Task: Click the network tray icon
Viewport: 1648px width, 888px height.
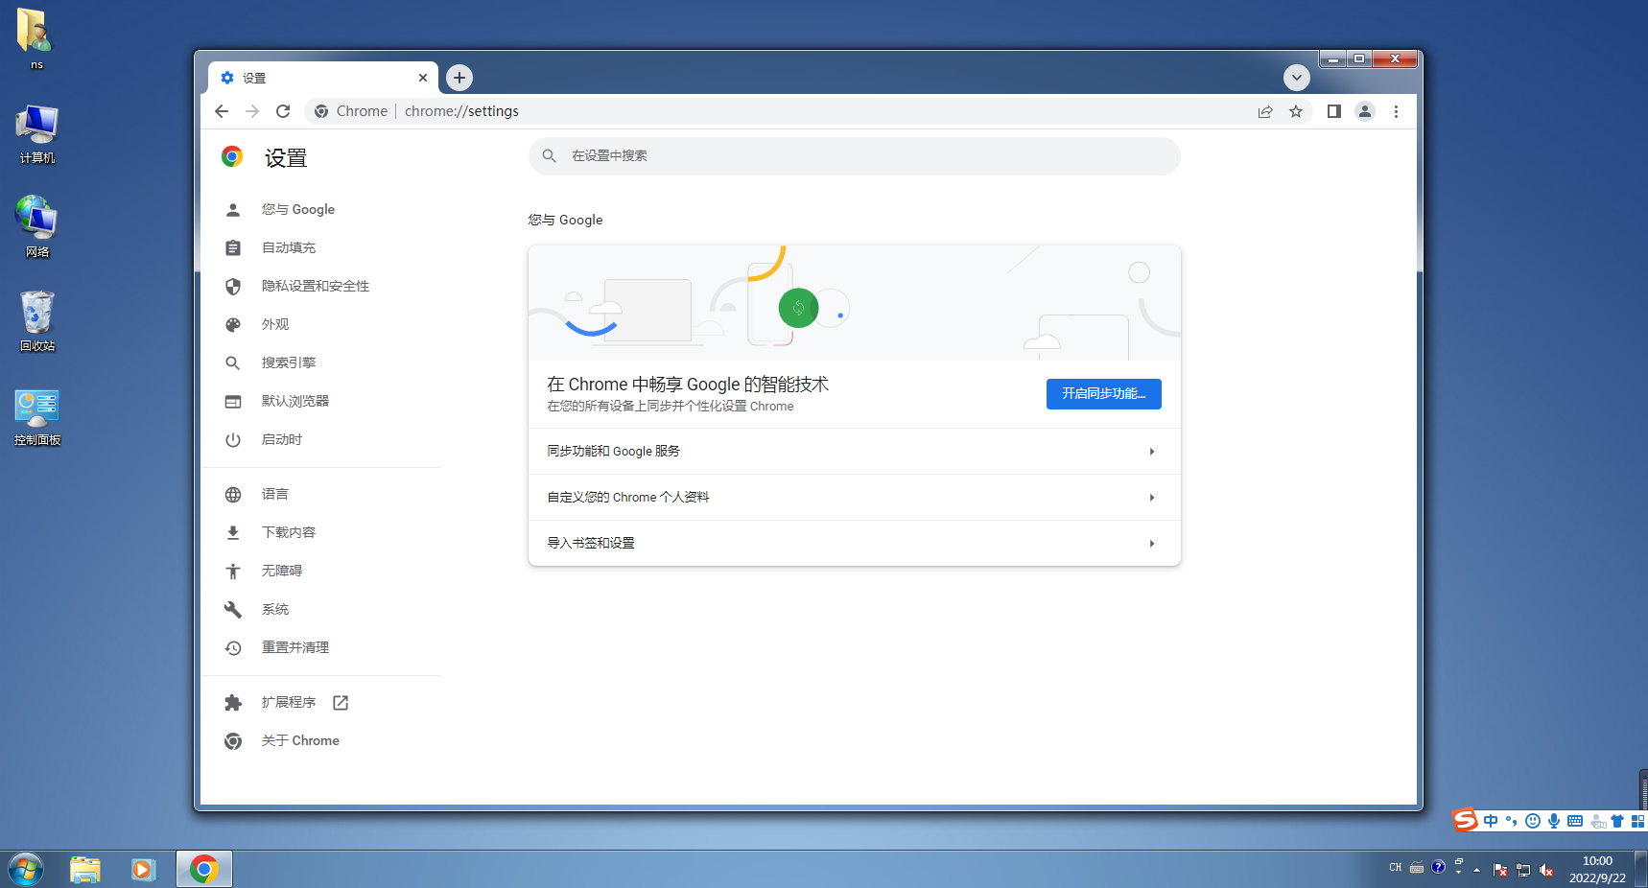Action: coord(1523,870)
